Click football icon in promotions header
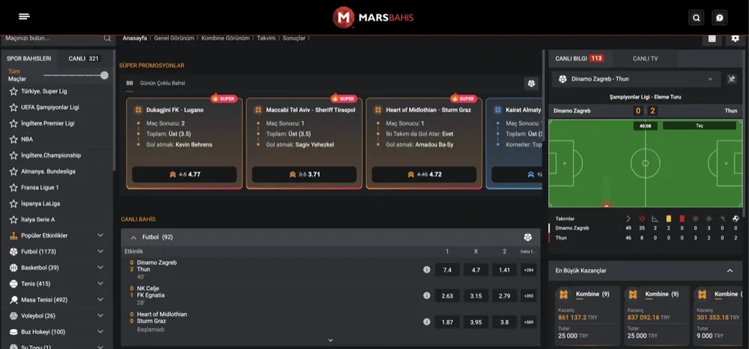This screenshot has height=349, width=749. pos(531,84)
